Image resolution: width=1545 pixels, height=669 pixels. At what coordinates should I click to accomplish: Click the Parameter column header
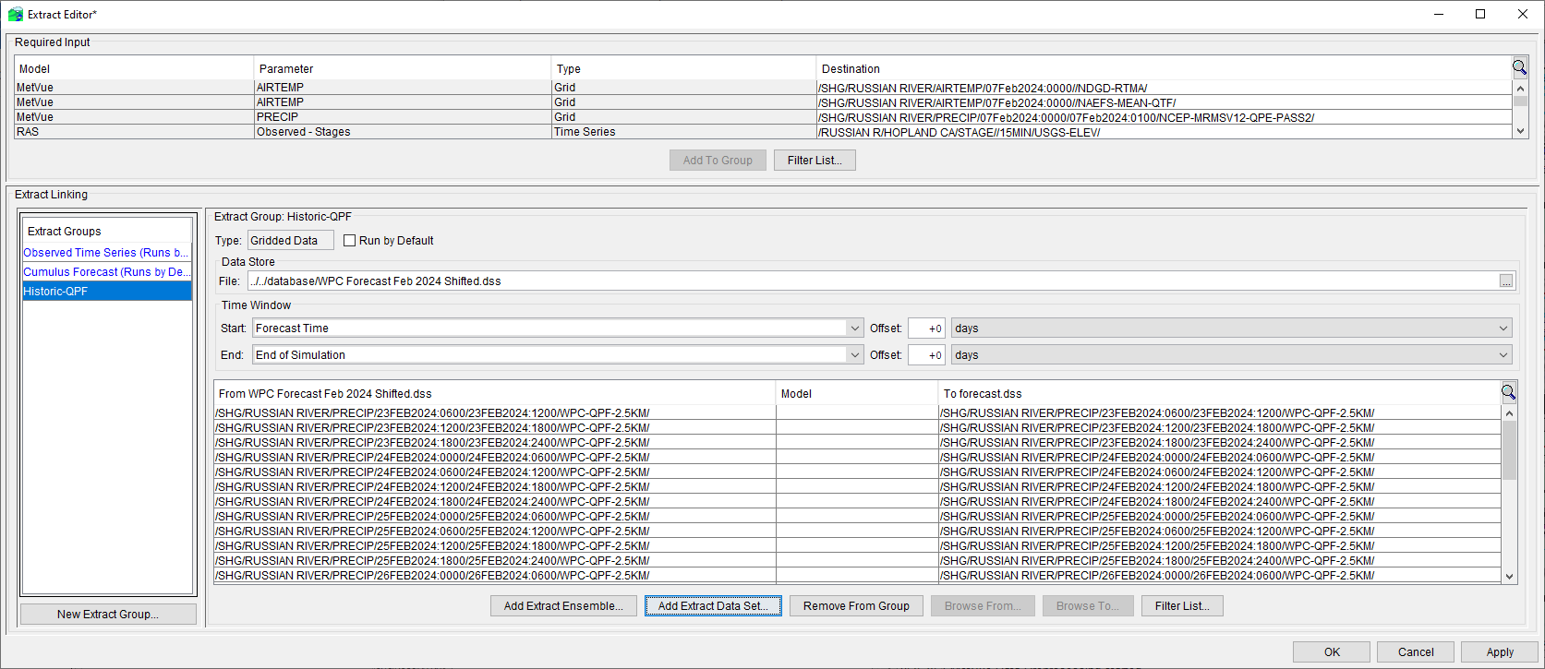(402, 68)
